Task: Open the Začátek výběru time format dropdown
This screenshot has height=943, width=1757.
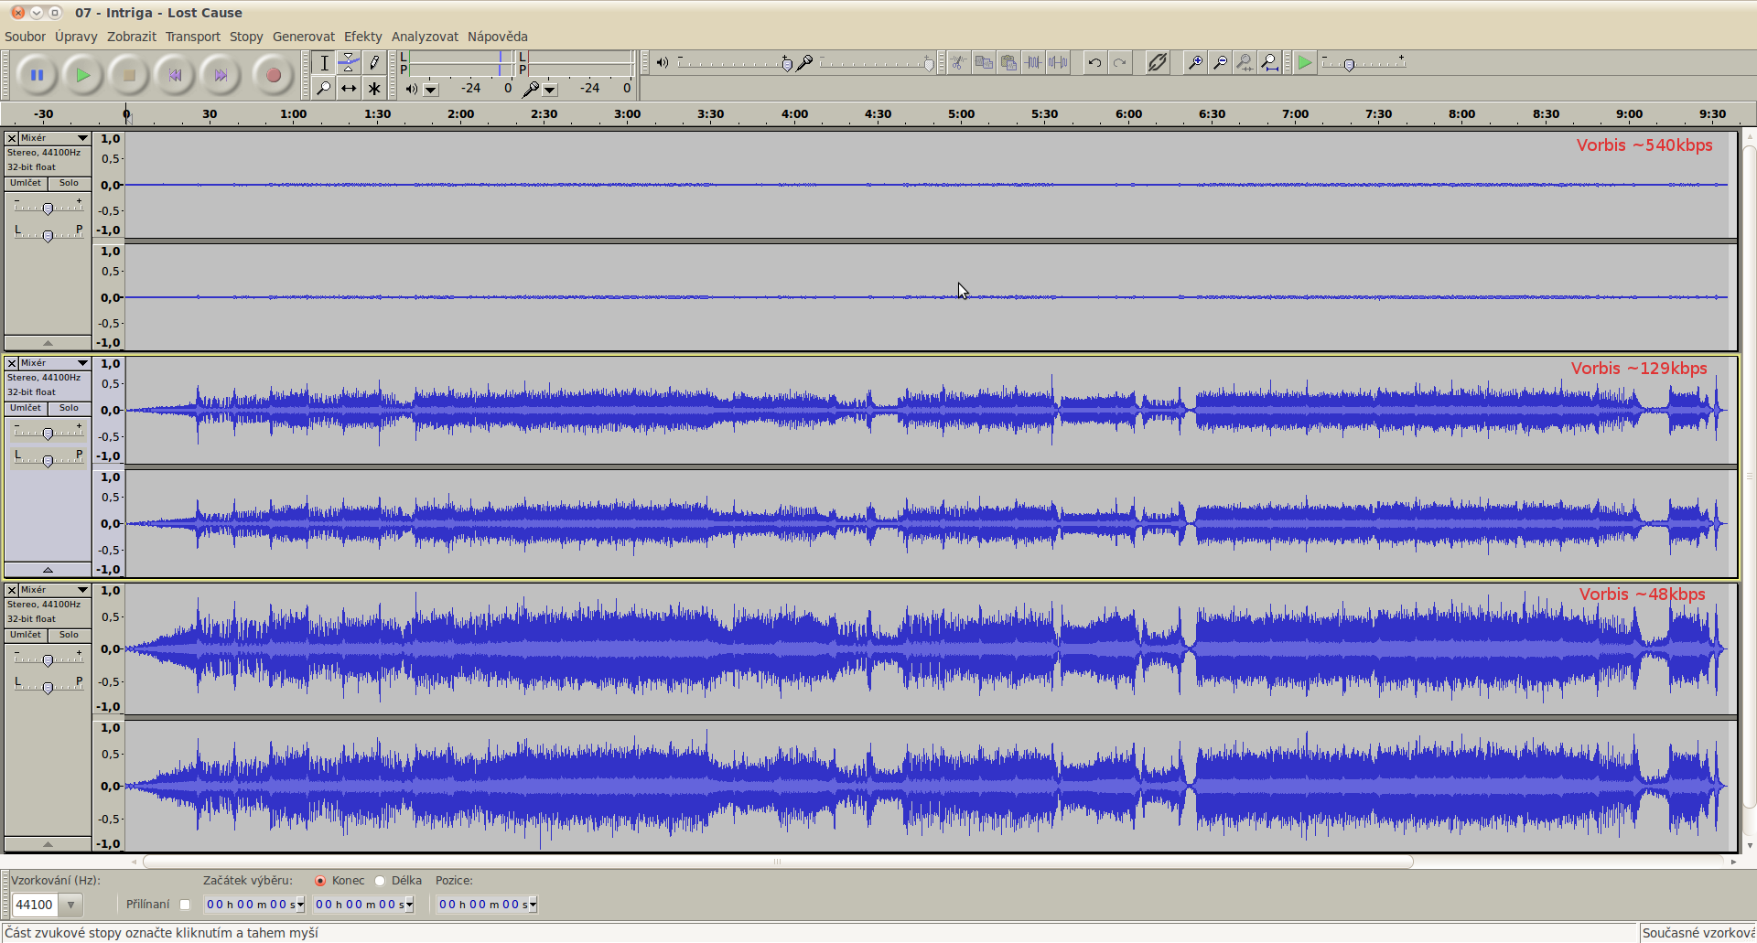Action: 300,905
